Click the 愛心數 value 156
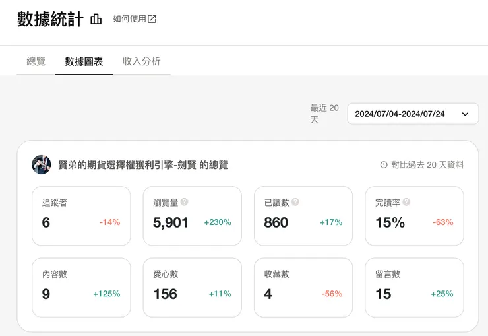 point(166,294)
